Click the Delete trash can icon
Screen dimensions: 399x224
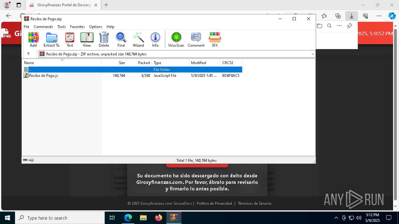(x=104, y=40)
